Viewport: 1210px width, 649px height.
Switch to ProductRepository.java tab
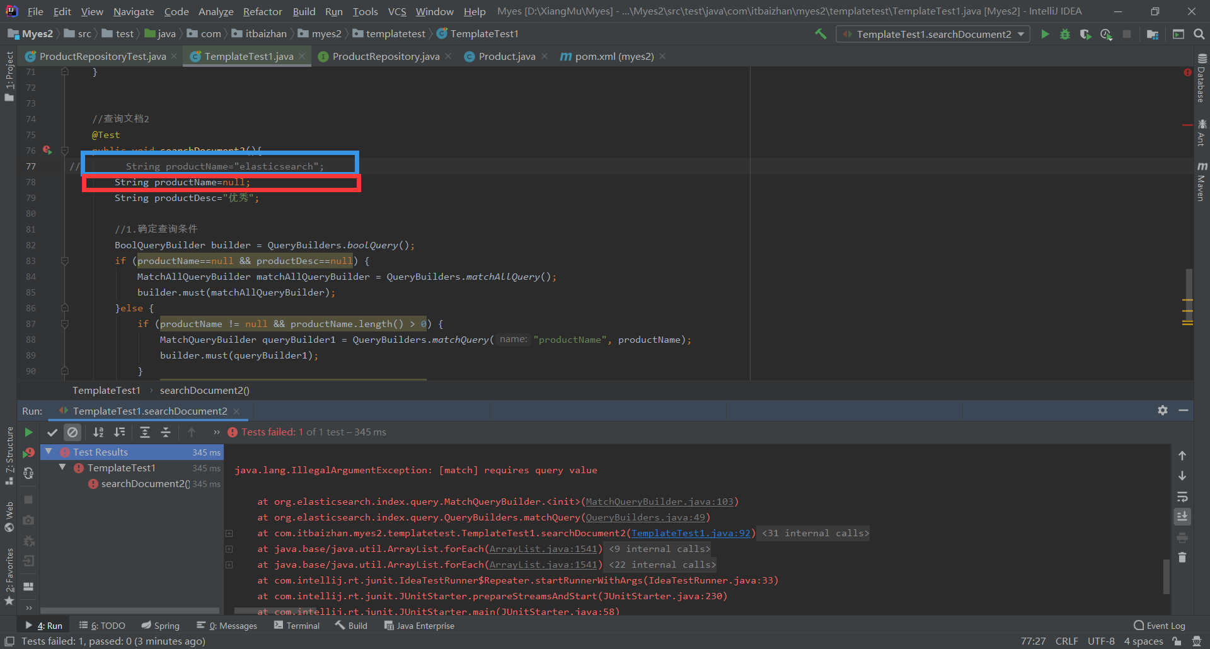[x=384, y=57]
